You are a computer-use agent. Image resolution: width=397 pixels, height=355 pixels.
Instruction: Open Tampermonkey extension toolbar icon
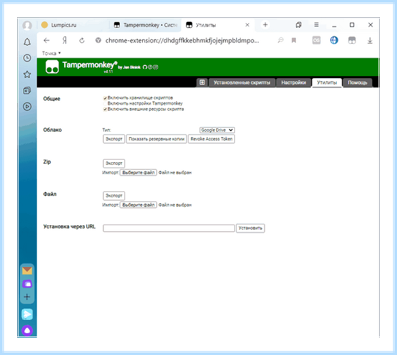point(352,40)
